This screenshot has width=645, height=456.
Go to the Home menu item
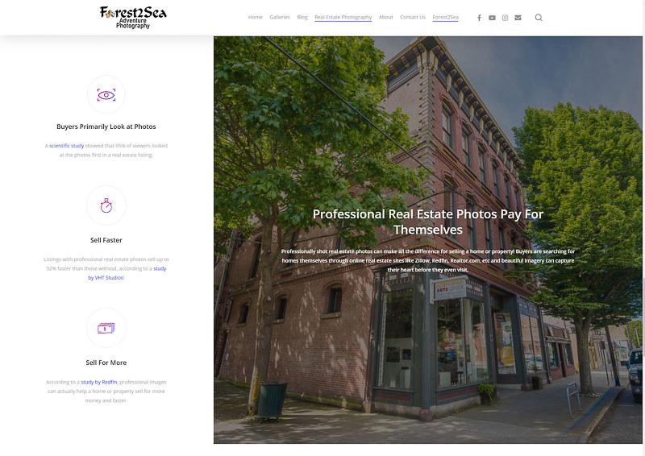click(x=256, y=17)
